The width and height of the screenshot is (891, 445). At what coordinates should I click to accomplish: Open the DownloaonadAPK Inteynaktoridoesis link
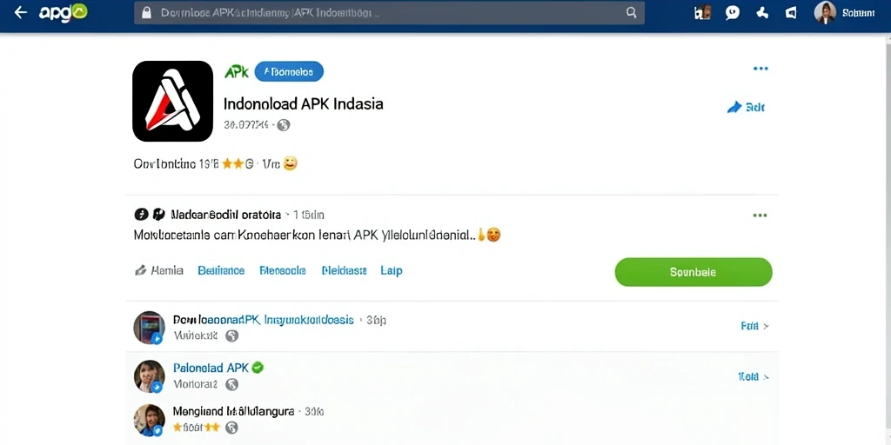pyautogui.click(x=263, y=320)
